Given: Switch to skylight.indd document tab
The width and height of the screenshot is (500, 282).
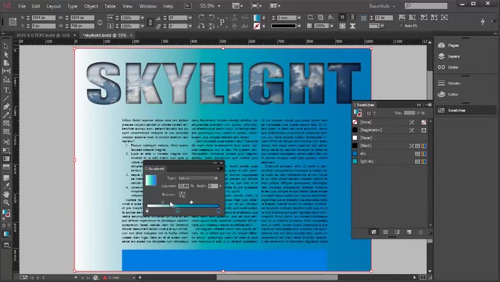Looking at the screenshot, I should (x=105, y=35).
